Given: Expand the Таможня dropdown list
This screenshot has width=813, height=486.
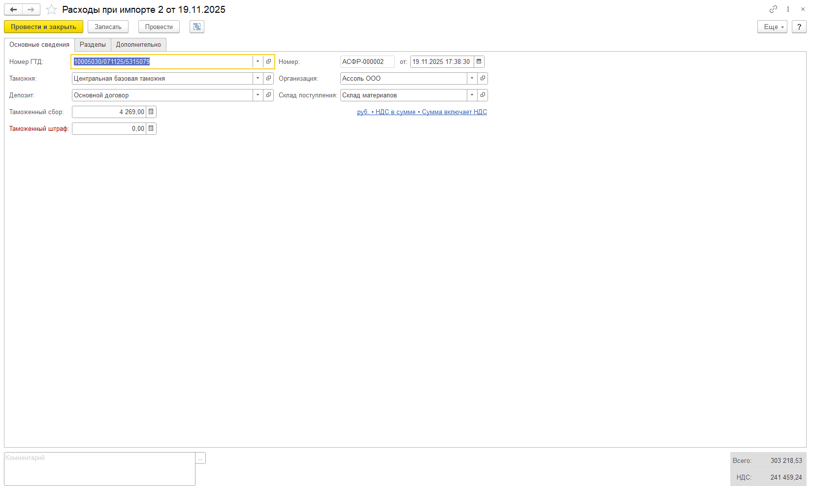Looking at the screenshot, I should (x=258, y=78).
